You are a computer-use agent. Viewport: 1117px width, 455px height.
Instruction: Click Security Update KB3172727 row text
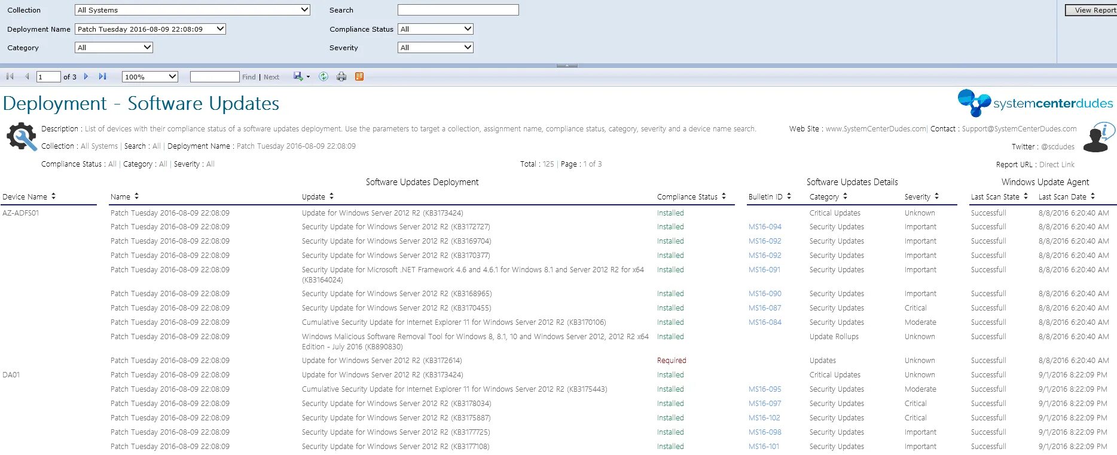click(396, 227)
